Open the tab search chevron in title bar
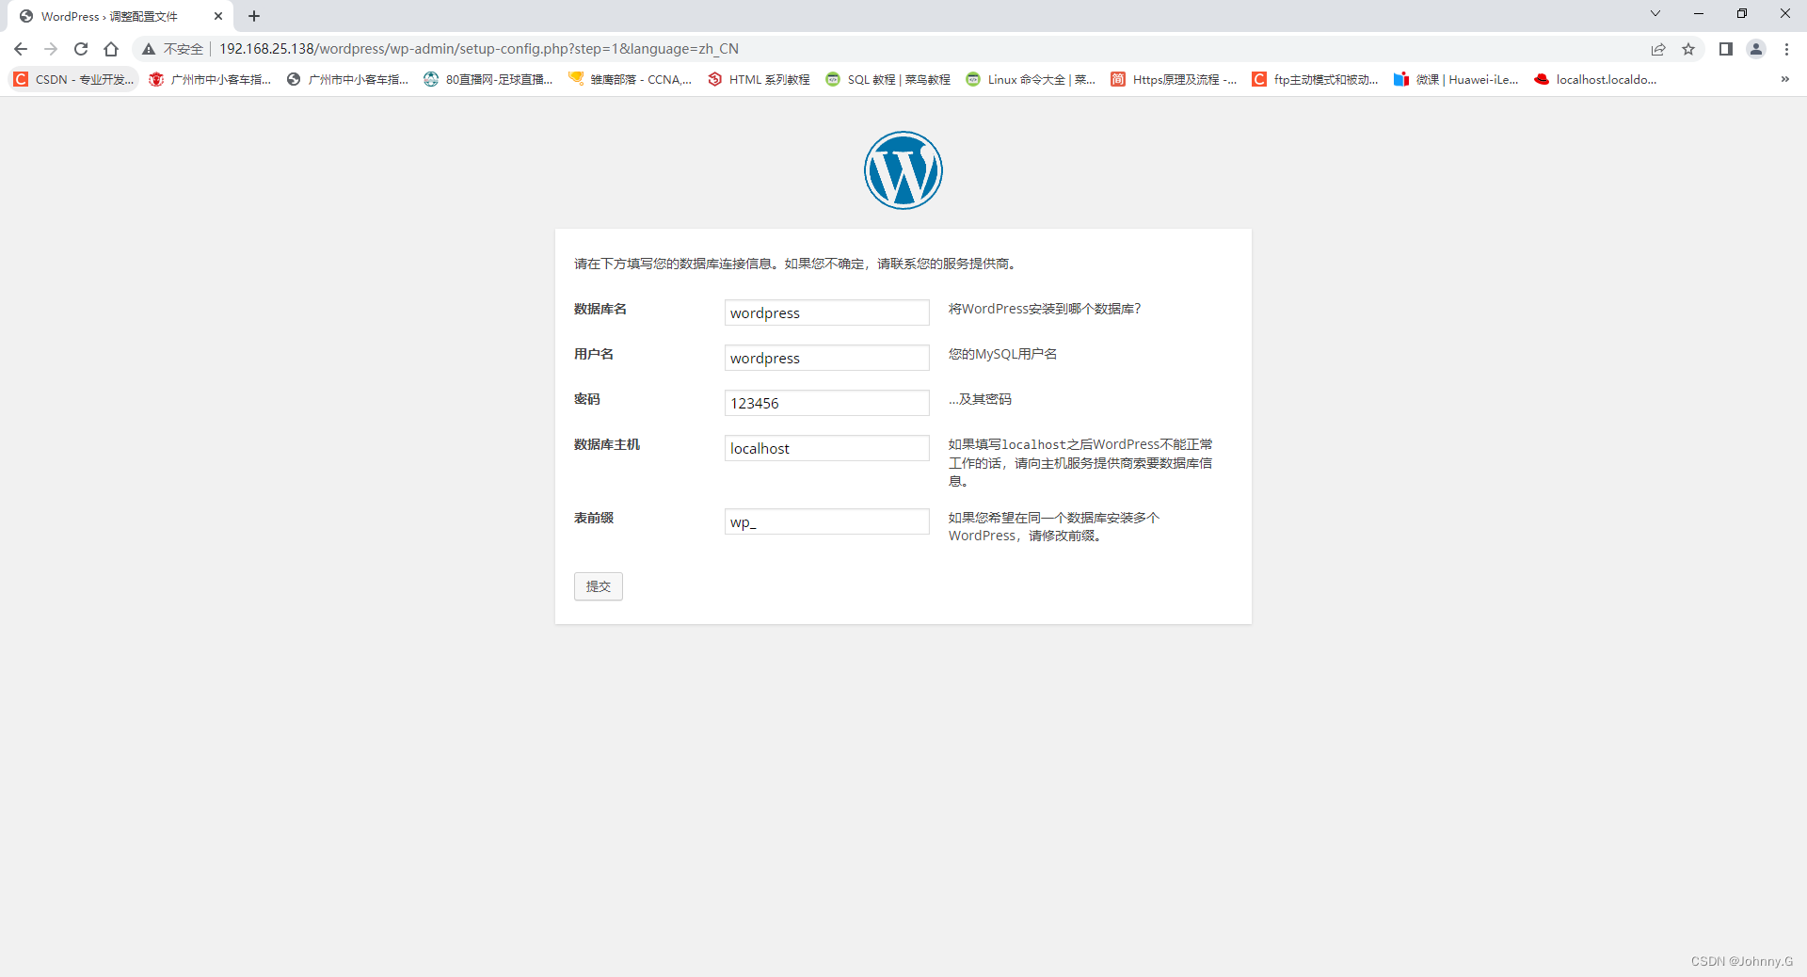The height and width of the screenshot is (977, 1807). tap(1655, 13)
